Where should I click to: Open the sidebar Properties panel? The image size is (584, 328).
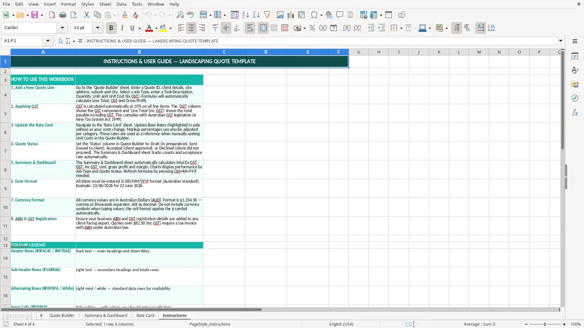[575, 56]
